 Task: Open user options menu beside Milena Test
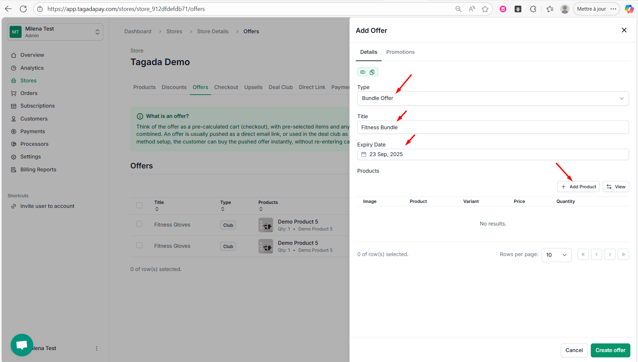pyautogui.click(x=97, y=348)
